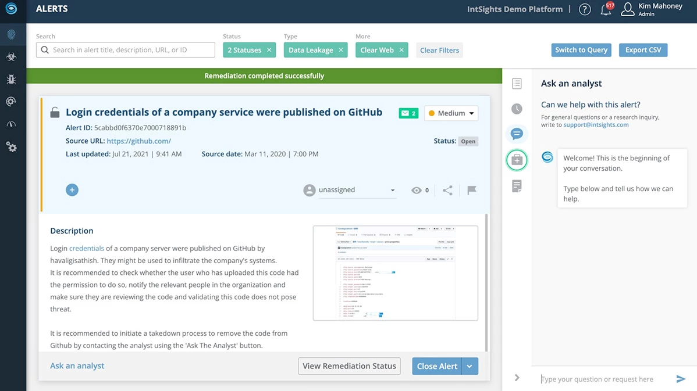Open the alert history clock icon
Screen dimensions: 697x391
click(x=517, y=109)
